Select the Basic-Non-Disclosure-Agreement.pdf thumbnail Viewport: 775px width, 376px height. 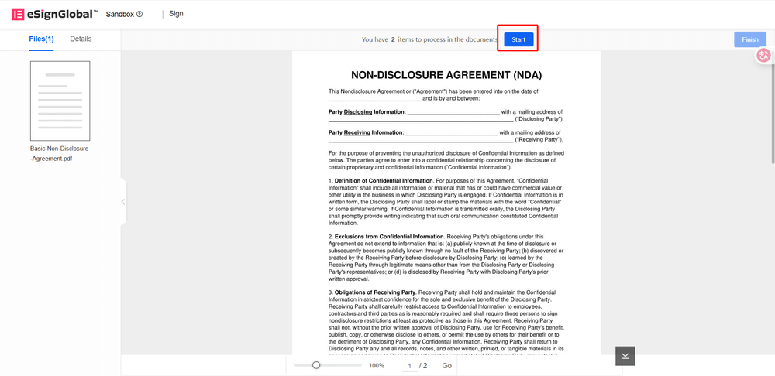pos(60,101)
